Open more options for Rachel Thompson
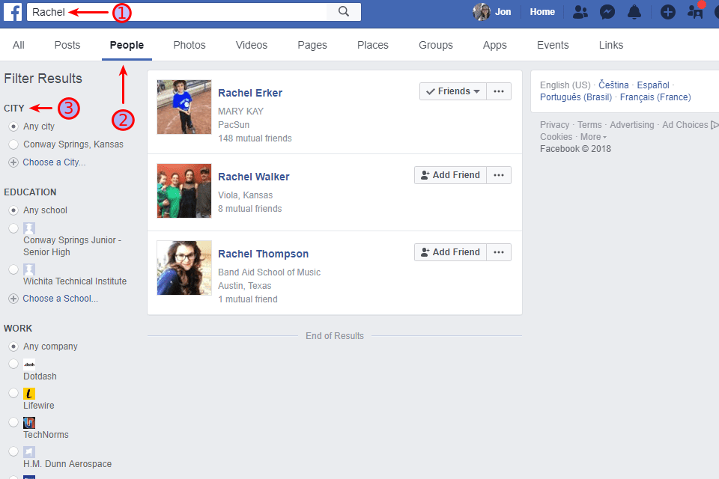The image size is (719, 479). (x=499, y=252)
